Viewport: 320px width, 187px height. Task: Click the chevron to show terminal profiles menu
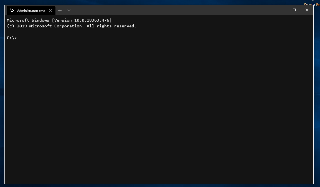pos(69,11)
